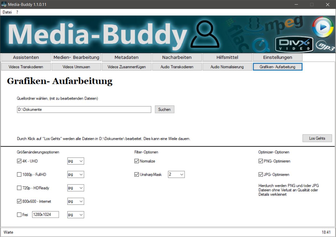This screenshot has width=336, height=237.
Task: Click the source folder path field
Action: click(x=84, y=110)
